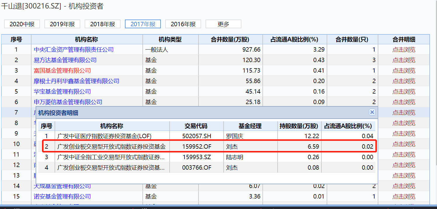Viewport: 437px width, 209px height.
Task: Select fund code 003766.OF cell
Action: click(196, 167)
